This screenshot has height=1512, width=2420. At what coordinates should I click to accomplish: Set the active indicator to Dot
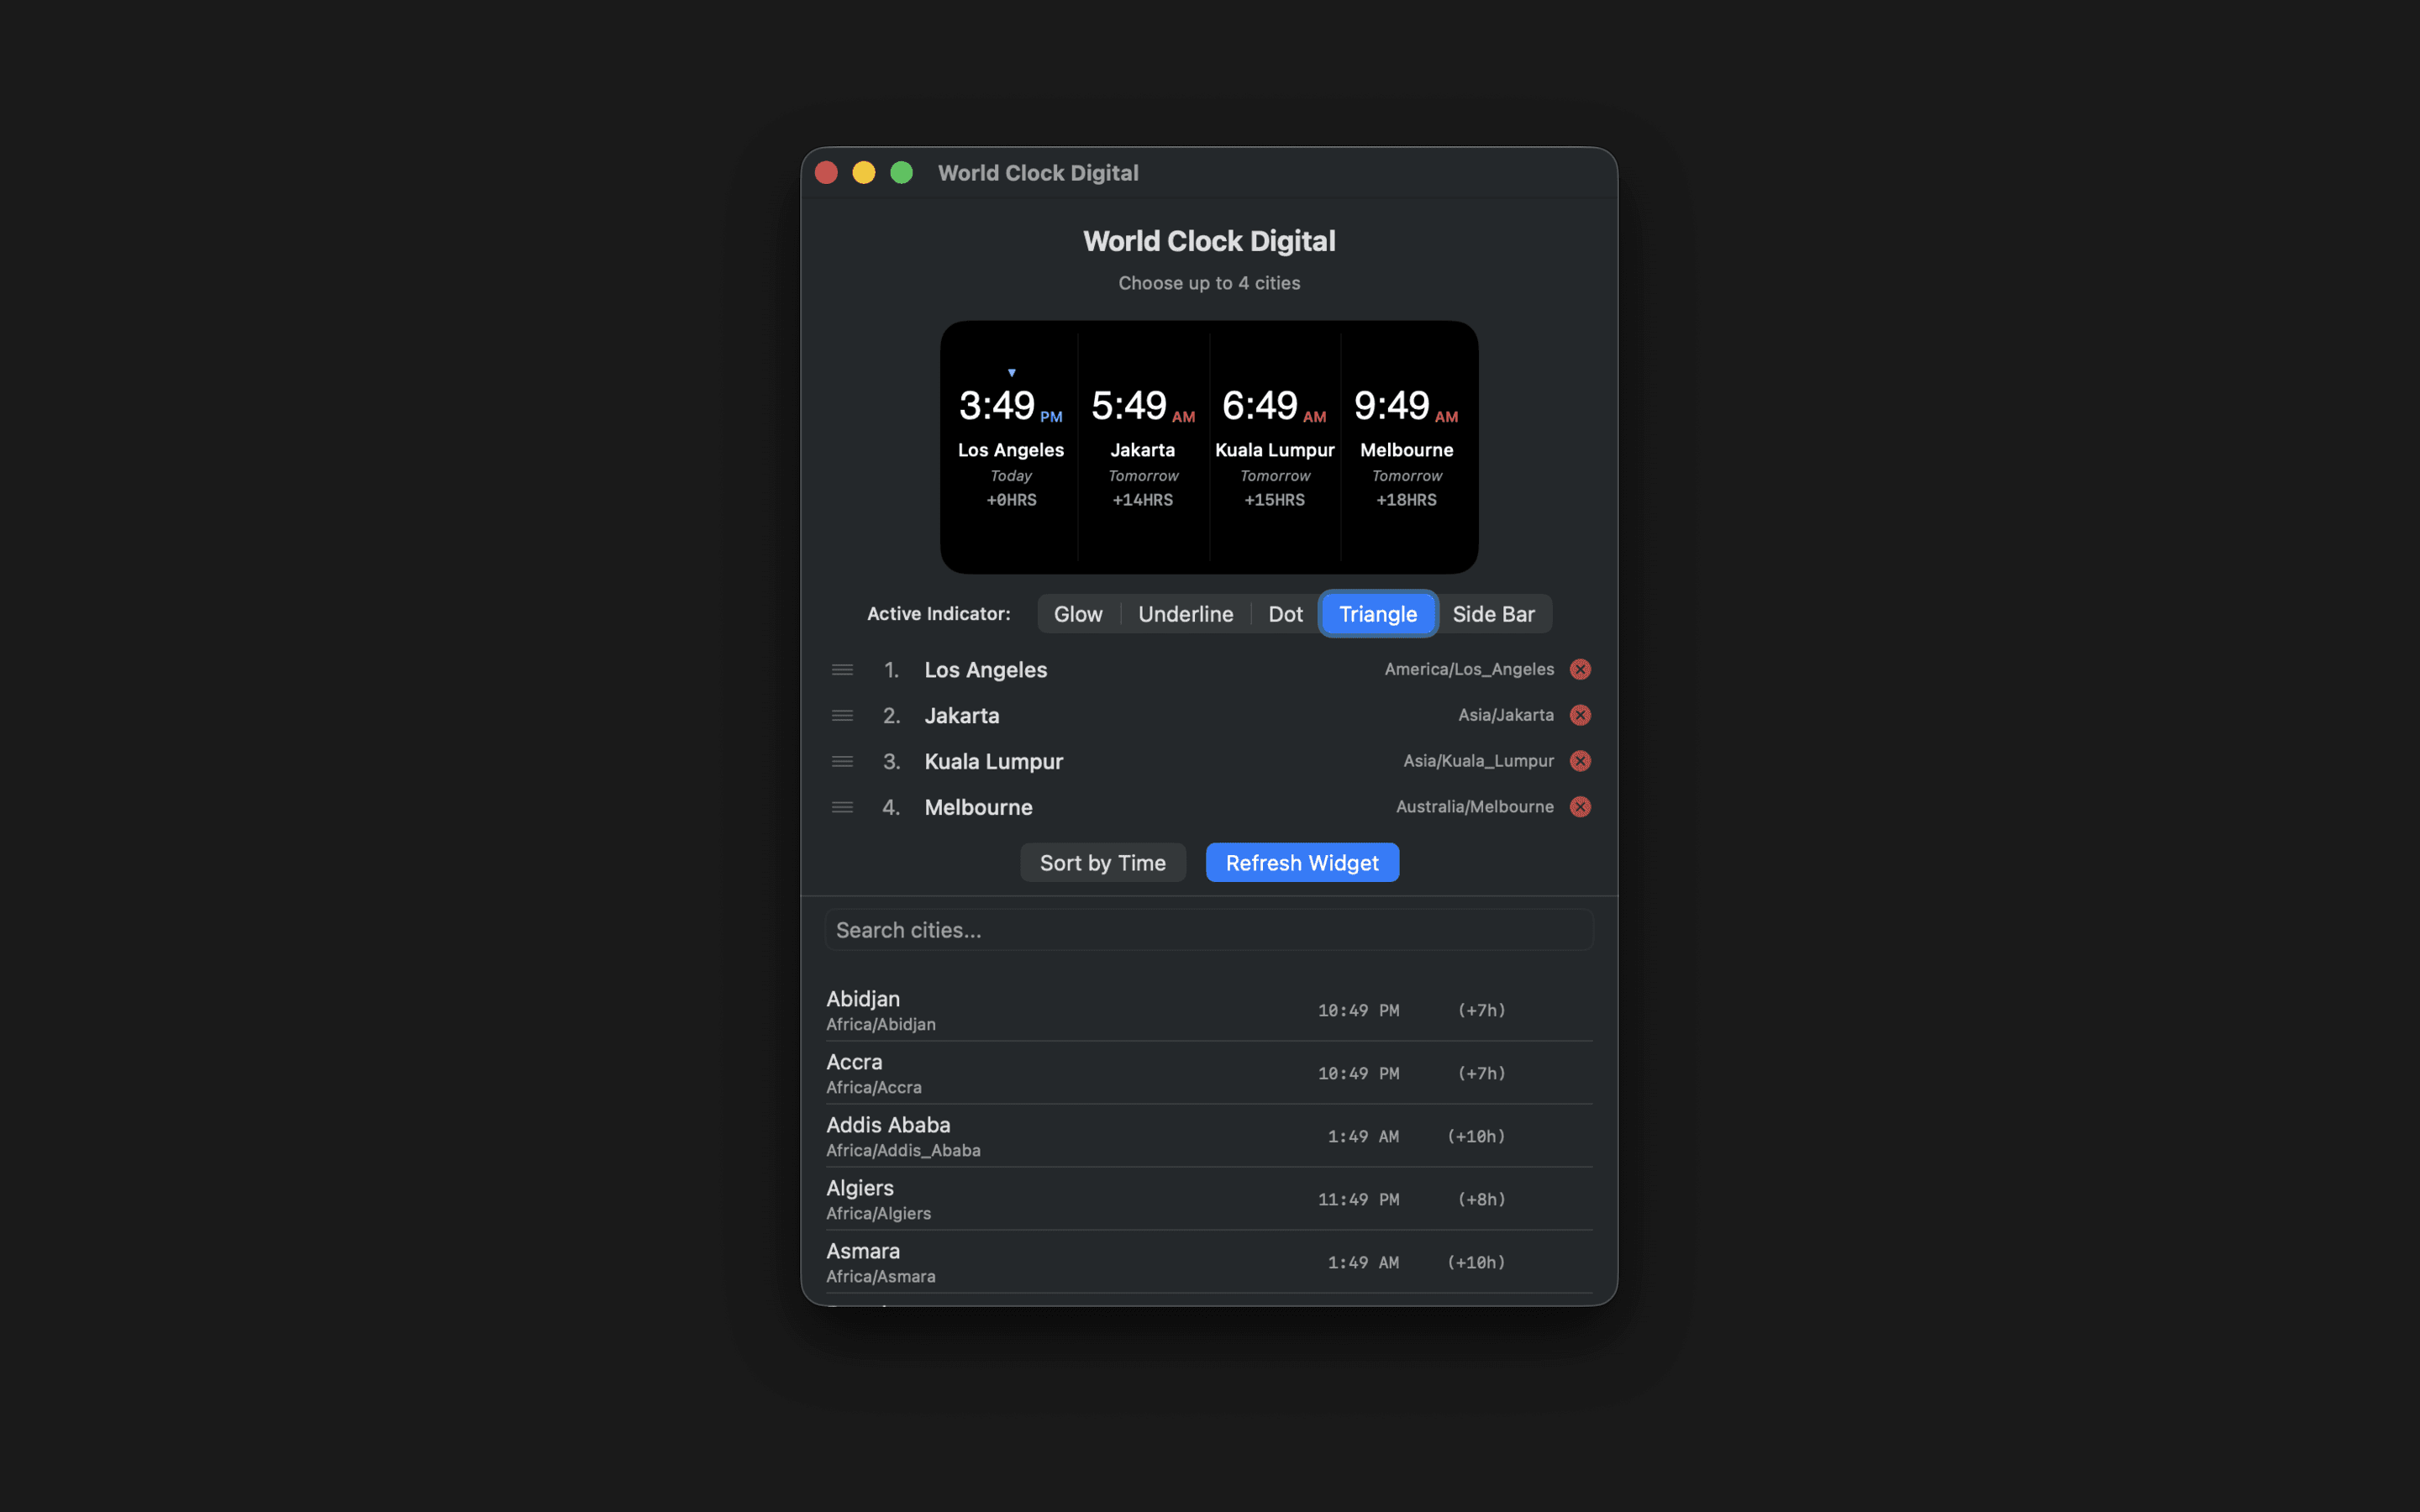[x=1286, y=613]
